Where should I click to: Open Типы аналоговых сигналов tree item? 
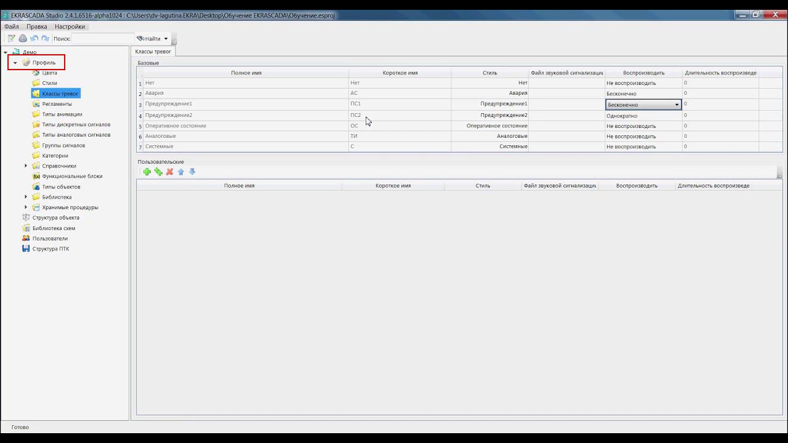76,135
